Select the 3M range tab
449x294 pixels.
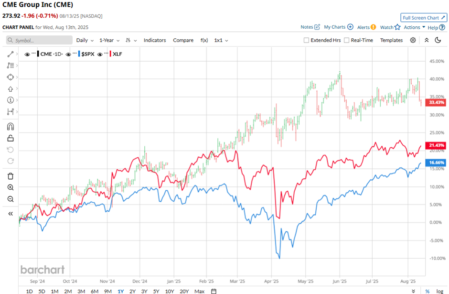[81, 291]
